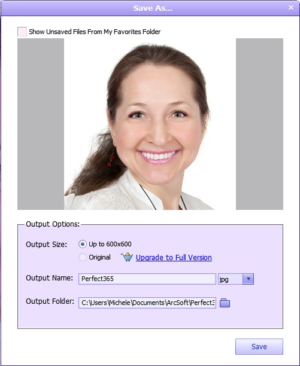The width and height of the screenshot is (300, 366).
Task: Select the Up to 600x600 radio button
Action: click(83, 244)
